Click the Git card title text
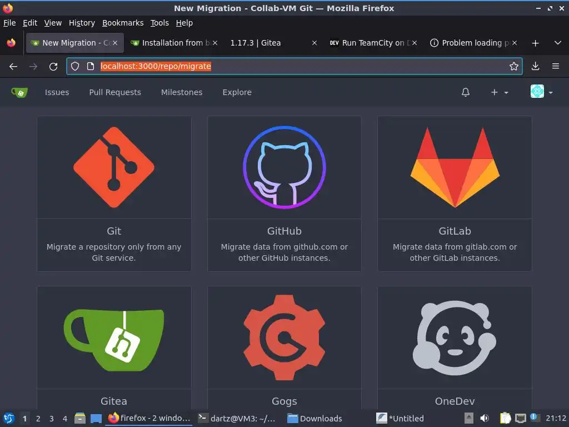The width and height of the screenshot is (569, 427). tap(114, 231)
